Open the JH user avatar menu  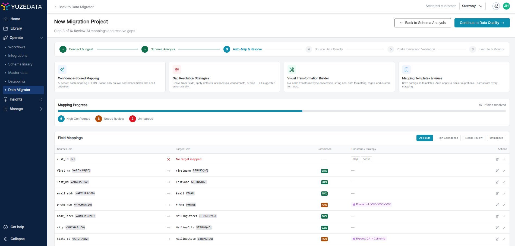tap(506, 6)
